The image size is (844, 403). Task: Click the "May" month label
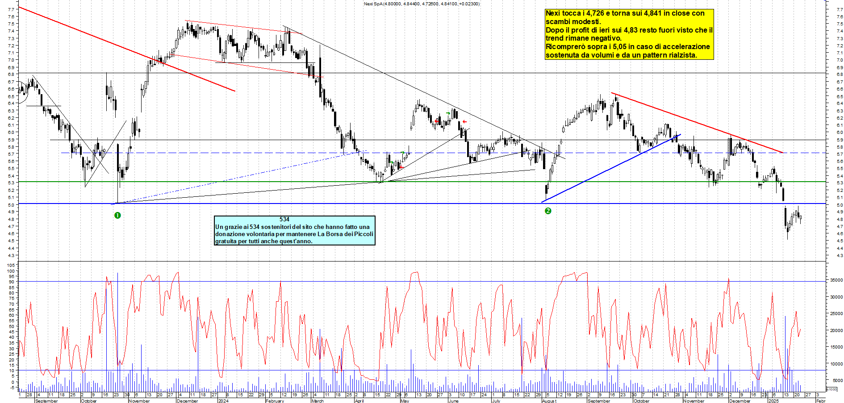405,401
